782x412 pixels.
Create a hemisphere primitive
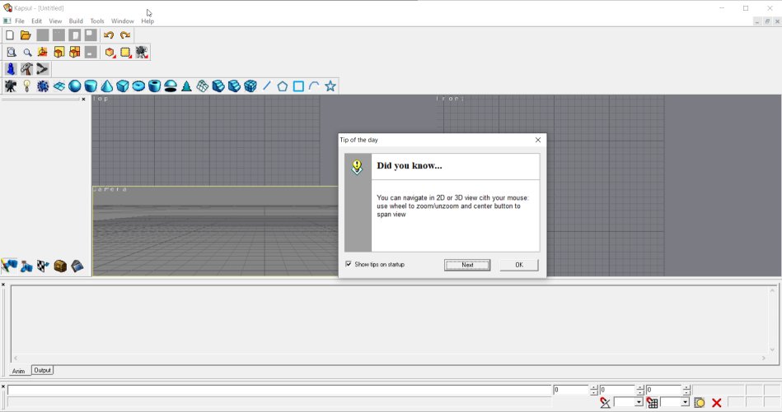[x=171, y=86]
